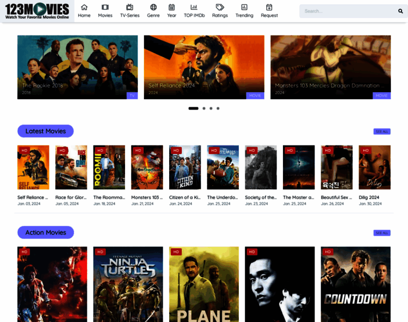Viewport: 408px width, 322px height.
Task: Open the black-and-white face action poster
Action: click(x=280, y=284)
